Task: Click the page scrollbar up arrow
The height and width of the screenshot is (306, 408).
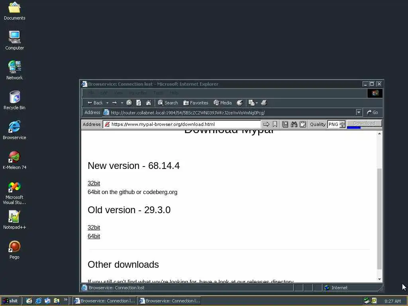Action: pos(380,133)
